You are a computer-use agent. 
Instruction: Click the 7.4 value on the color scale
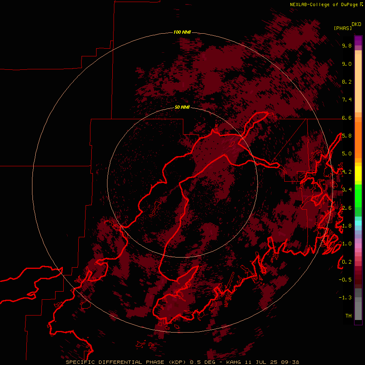pyautogui.click(x=347, y=100)
